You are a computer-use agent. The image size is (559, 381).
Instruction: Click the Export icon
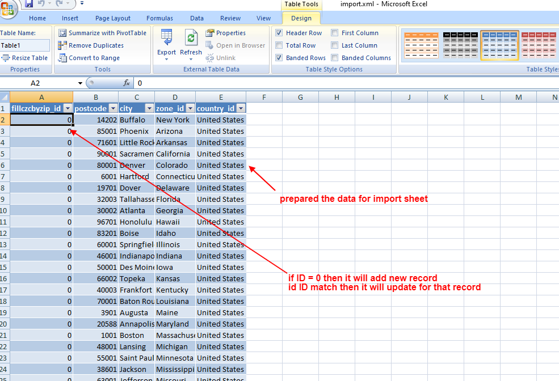tap(166, 38)
